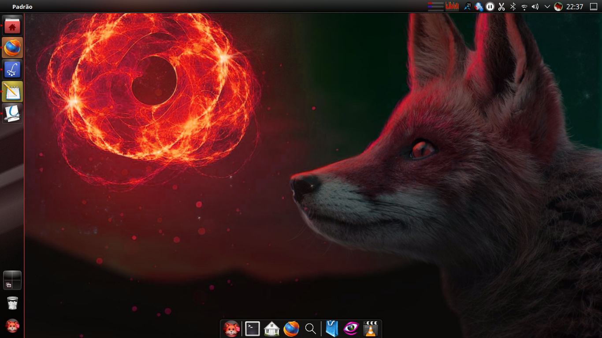602x338 pixels.
Task: Open the blue shopping bag software store
Action: click(332, 329)
